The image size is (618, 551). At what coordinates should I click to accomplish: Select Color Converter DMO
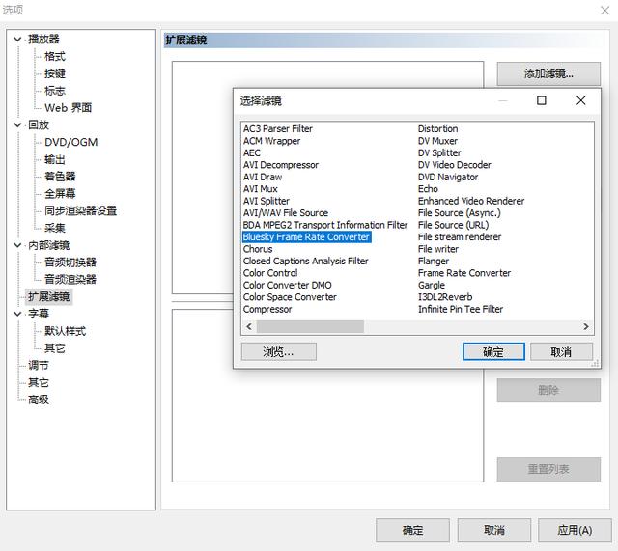(x=288, y=285)
